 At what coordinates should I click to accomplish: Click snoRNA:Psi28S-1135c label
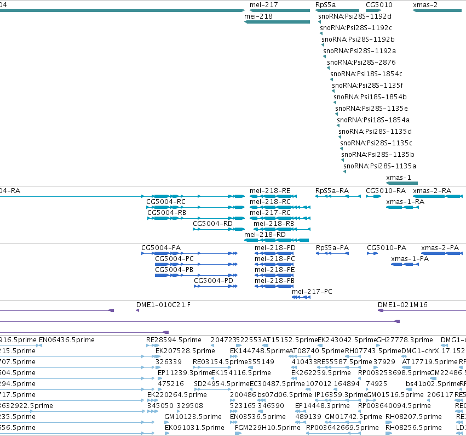(376, 143)
